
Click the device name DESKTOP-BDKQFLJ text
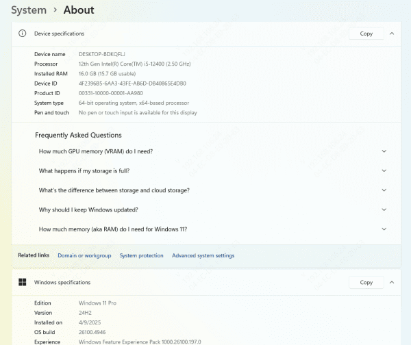(102, 54)
